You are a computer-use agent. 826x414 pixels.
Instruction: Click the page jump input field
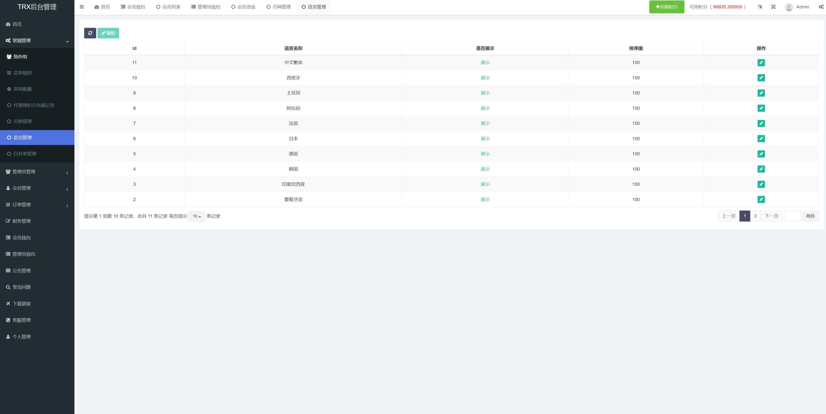coord(792,216)
